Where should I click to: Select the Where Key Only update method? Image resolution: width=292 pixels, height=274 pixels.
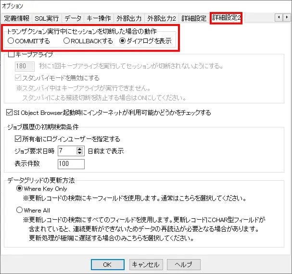pos(20,189)
